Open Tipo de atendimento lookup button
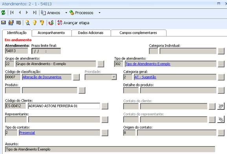227x154 pixels. 221,64
